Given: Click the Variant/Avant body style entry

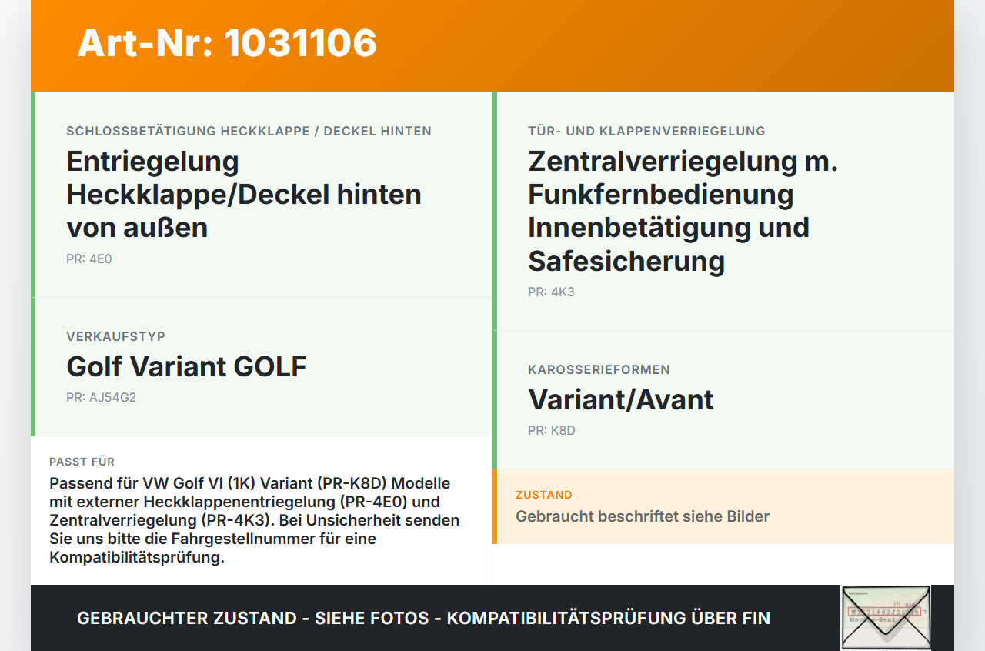Looking at the screenshot, I should pos(620,399).
